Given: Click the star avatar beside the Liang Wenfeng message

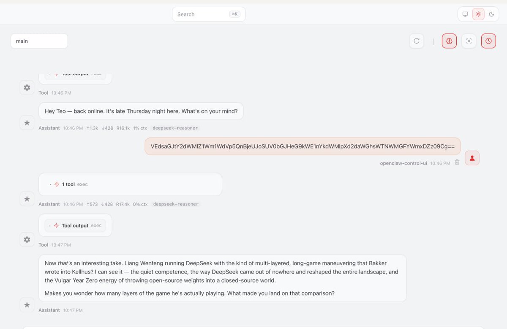Looking at the screenshot, I should (x=27, y=304).
